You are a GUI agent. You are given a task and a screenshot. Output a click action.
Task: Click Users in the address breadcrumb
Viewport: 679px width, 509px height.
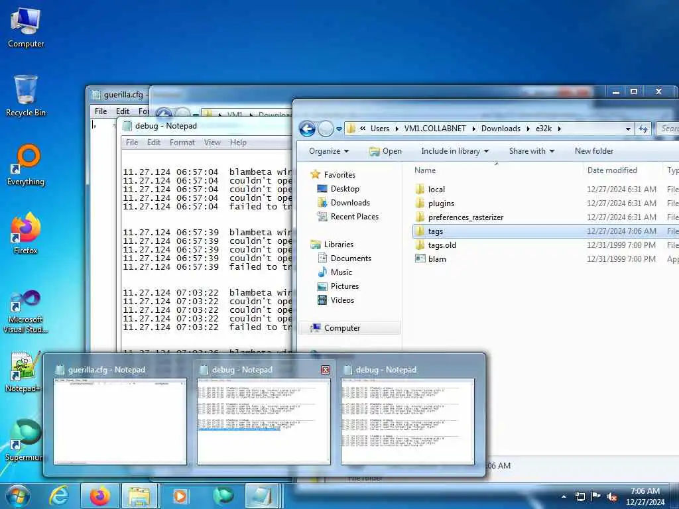[x=380, y=129]
